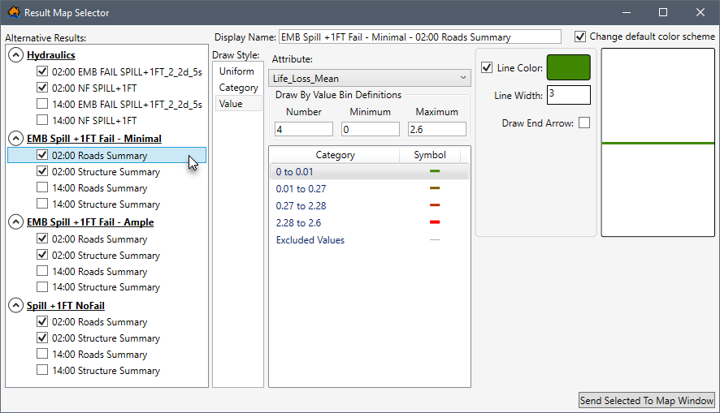Screen dimensions: 720x413
Task: Select the 0.27 to 2.28 category row
Action: click(x=370, y=205)
